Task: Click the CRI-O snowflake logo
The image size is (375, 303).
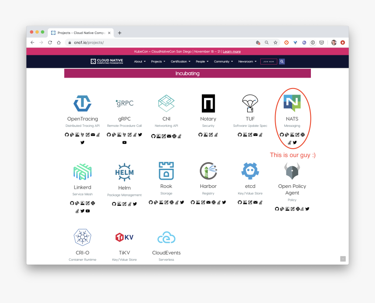Action: pyautogui.click(x=82, y=237)
